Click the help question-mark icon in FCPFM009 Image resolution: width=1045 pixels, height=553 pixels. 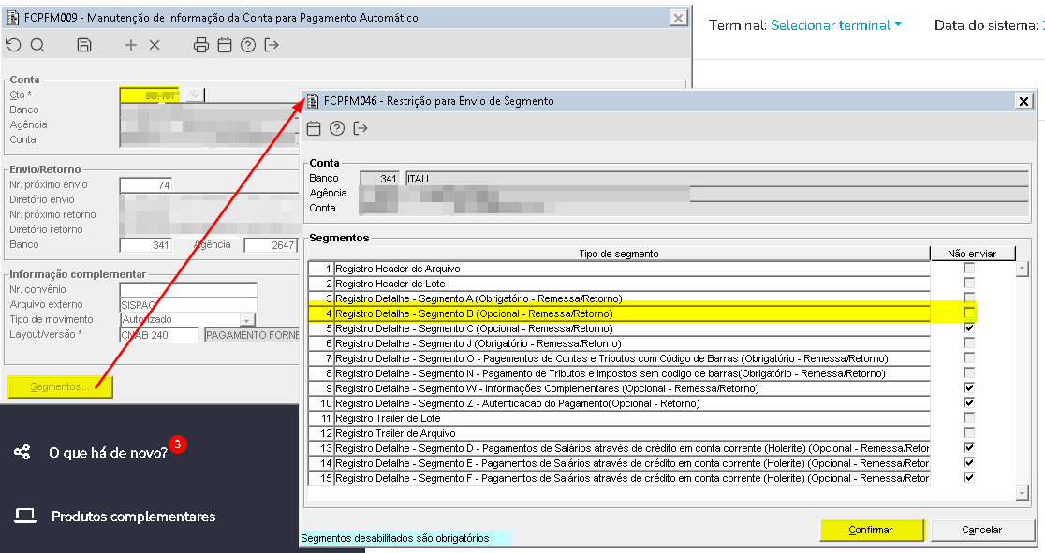click(x=248, y=45)
